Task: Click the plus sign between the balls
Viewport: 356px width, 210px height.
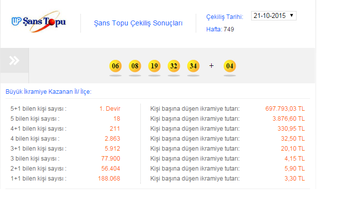Action: [x=211, y=66]
